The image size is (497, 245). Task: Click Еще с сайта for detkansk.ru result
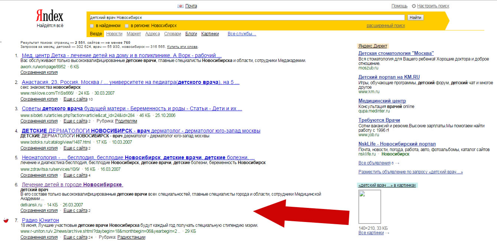75,210
